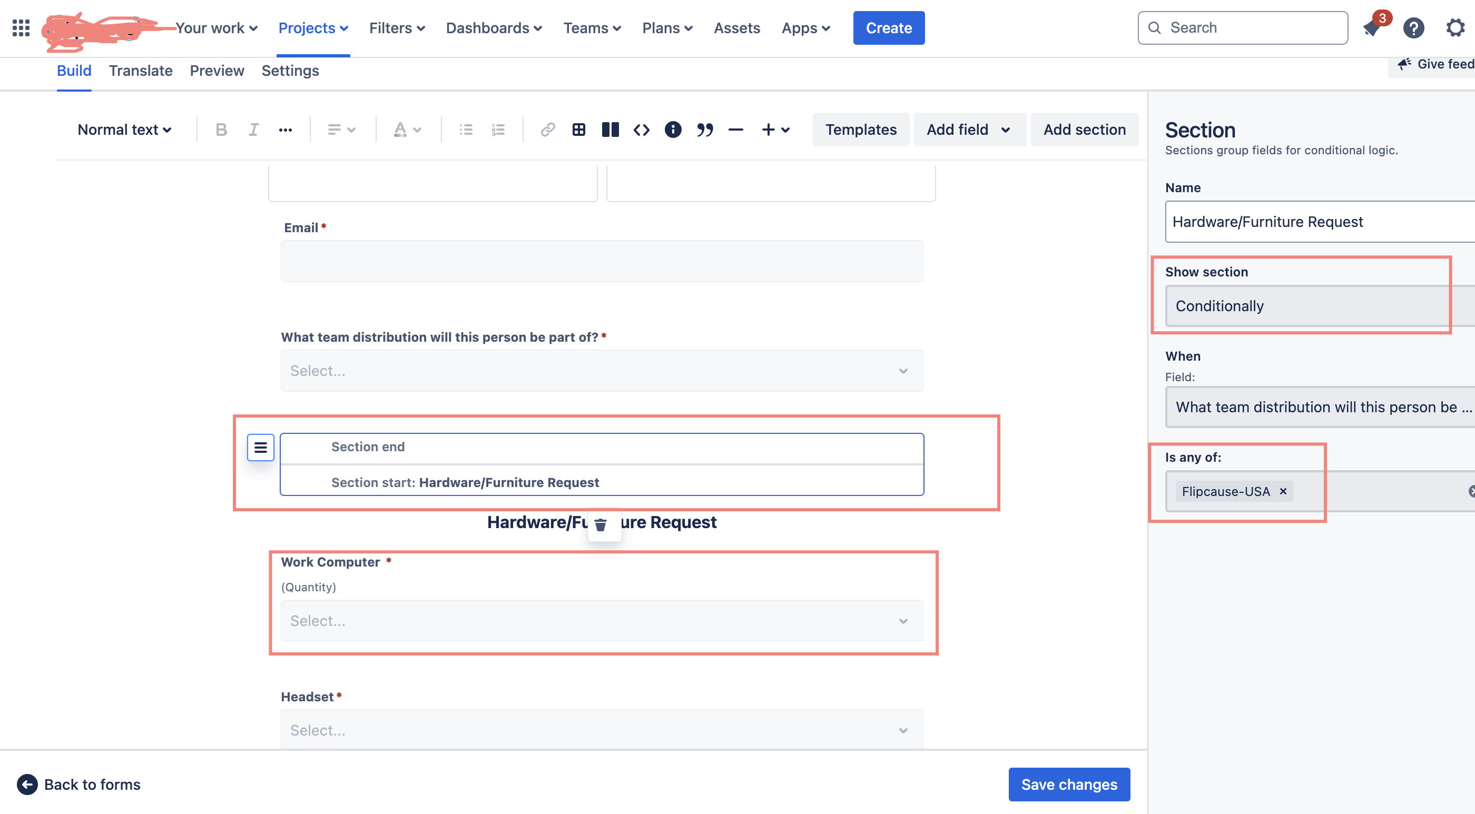Insert a code snippet block

[641, 130]
